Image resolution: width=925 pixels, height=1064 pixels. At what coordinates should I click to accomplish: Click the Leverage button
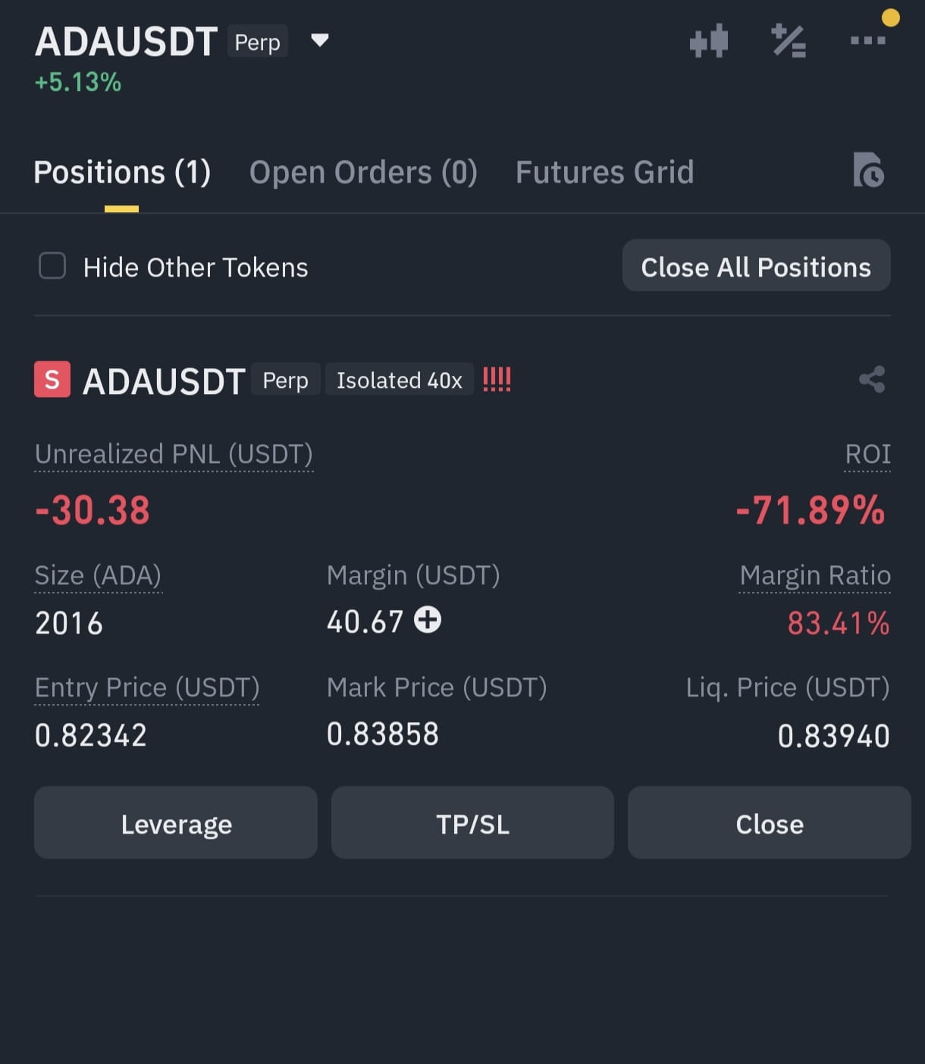(176, 822)
